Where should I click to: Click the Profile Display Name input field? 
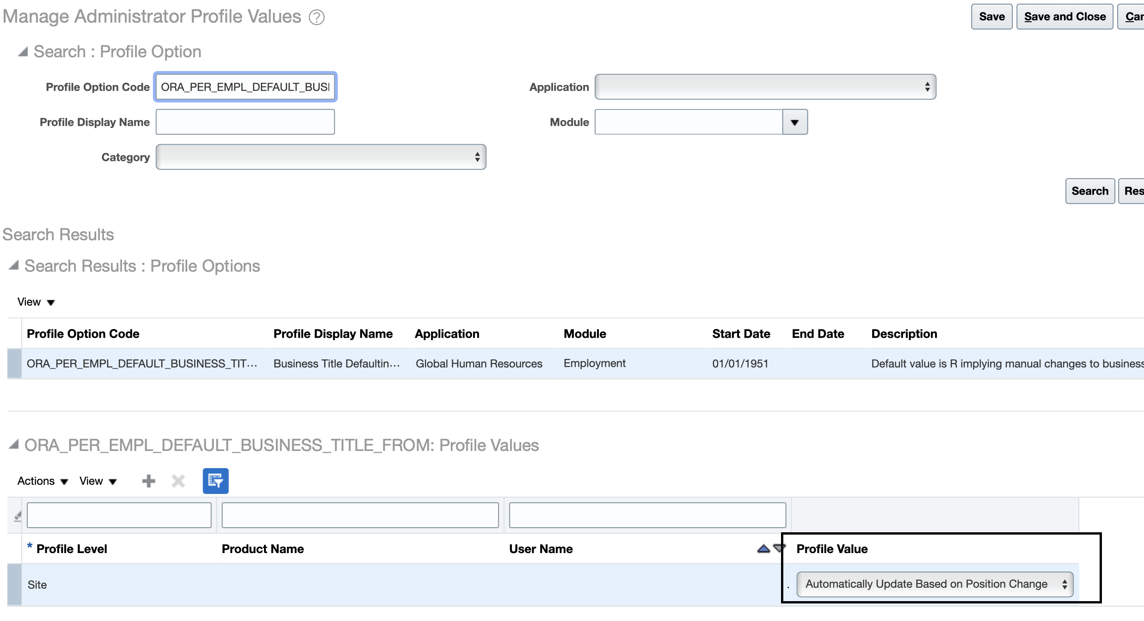[x=245, y=122]
